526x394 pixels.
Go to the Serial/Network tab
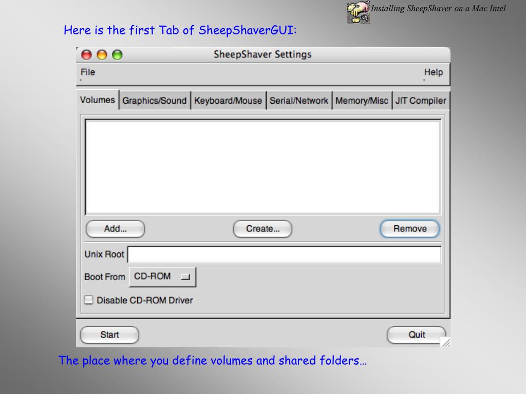pyautogui.click(x=299, y=101)
